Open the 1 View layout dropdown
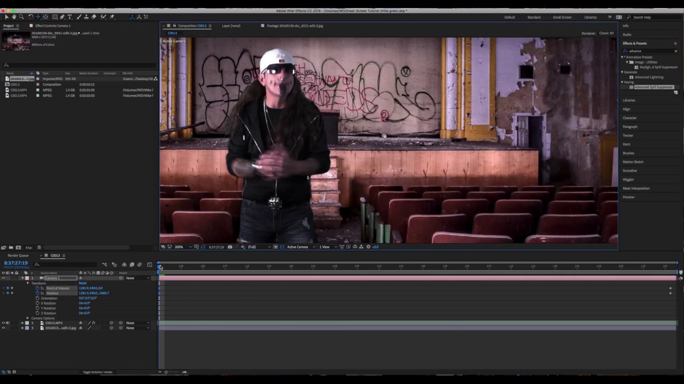The height and width of the screenshot is (384, 684). coord(327,247)
